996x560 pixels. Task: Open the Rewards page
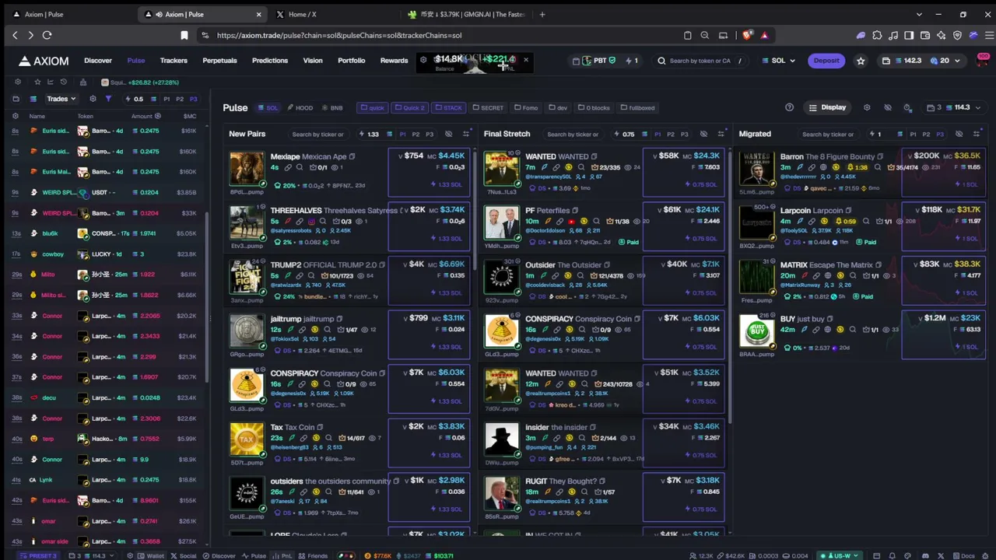(394, 60)
